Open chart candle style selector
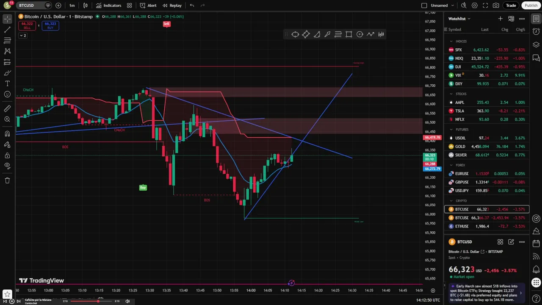 point(86,6)
